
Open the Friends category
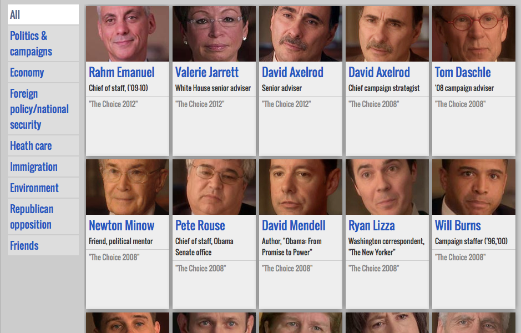pyautogui.click(x=43, y=246)
